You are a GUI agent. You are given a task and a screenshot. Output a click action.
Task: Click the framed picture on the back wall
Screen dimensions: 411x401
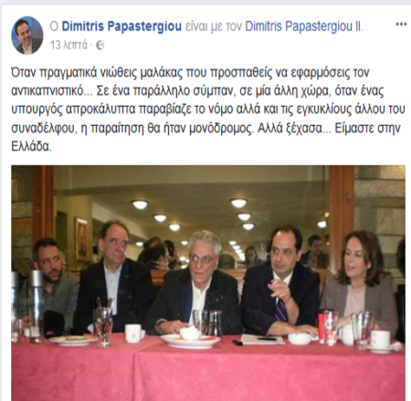(81, 239)
